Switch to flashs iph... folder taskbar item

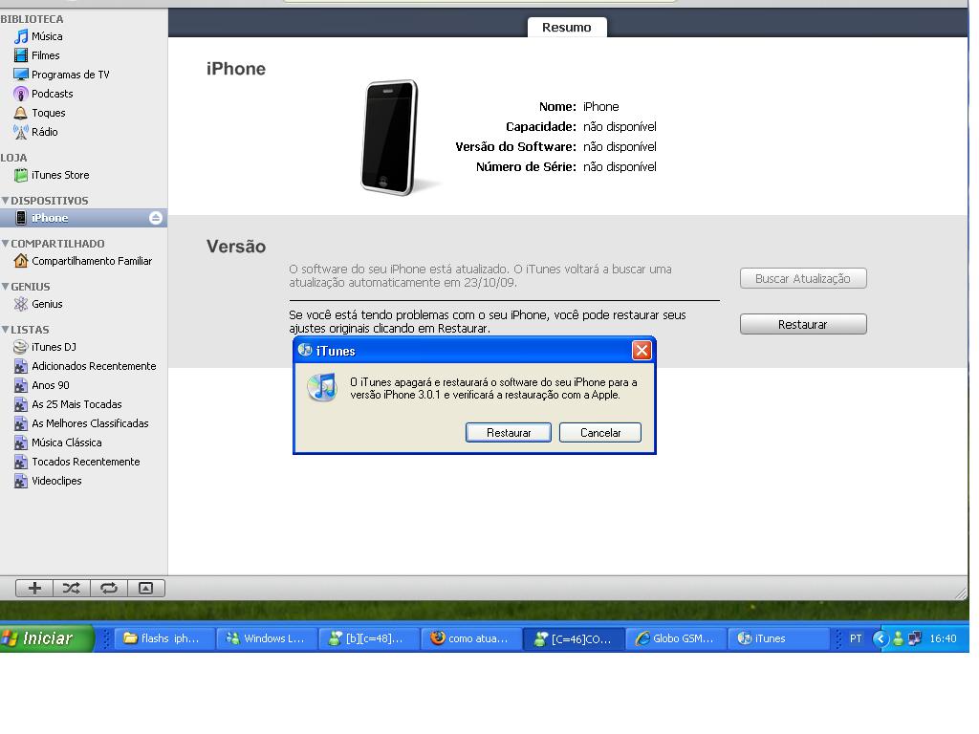(164, 638)
